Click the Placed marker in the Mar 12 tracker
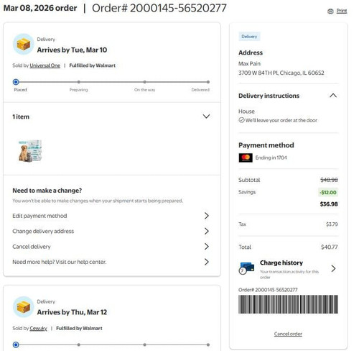The image size is (359, 351). tap(16, 345)
